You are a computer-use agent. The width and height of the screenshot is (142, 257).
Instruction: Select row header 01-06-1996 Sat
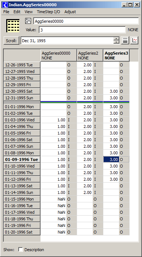pyautogui.click(x=22, y=140)
